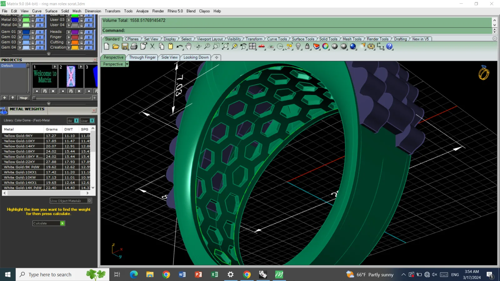Open the Solid menu
The image size is (500, 281).
(65, 11)
